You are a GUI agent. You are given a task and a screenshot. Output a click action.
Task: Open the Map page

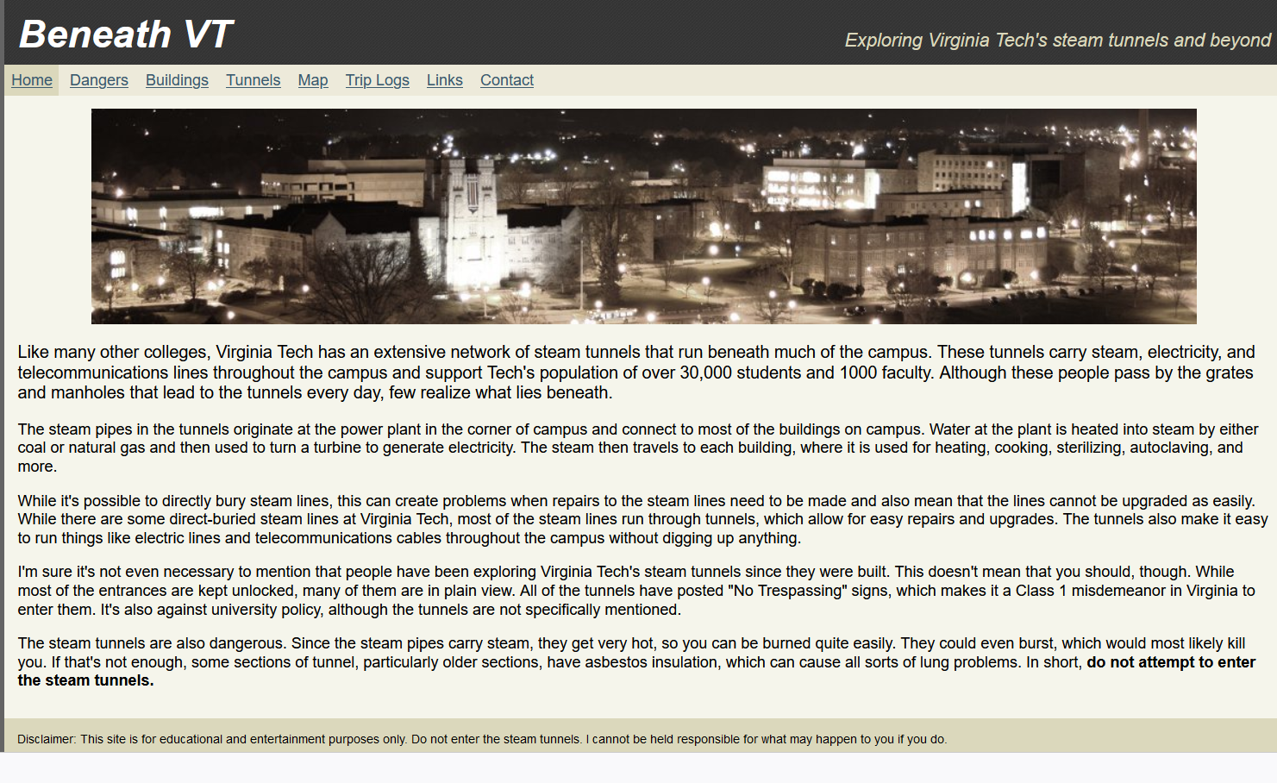click(313, 80)
